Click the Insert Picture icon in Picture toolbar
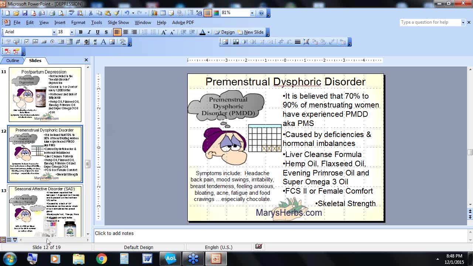 (x=225, y=42)
